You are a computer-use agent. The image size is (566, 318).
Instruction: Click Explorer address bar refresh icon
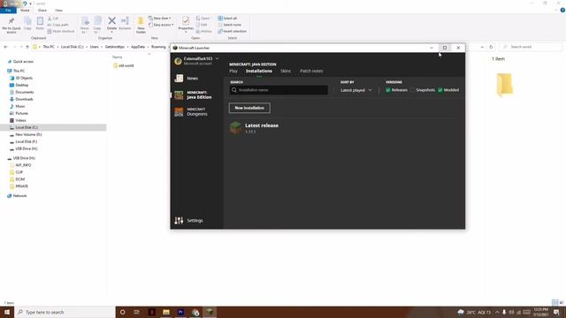(x=491, y=47)
